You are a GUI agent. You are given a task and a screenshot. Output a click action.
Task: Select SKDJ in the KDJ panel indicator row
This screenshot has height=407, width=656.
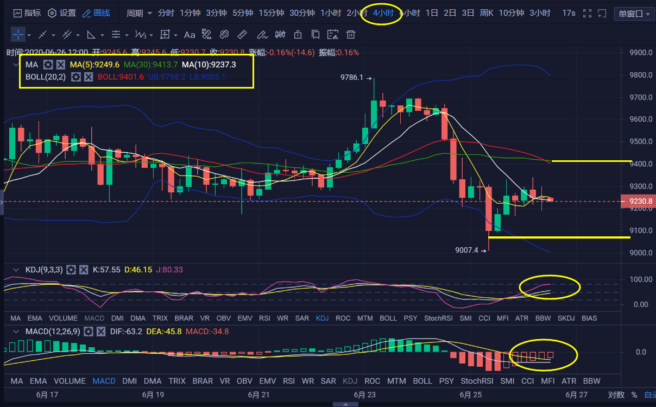pyautogui.click(x=566, y=318)
